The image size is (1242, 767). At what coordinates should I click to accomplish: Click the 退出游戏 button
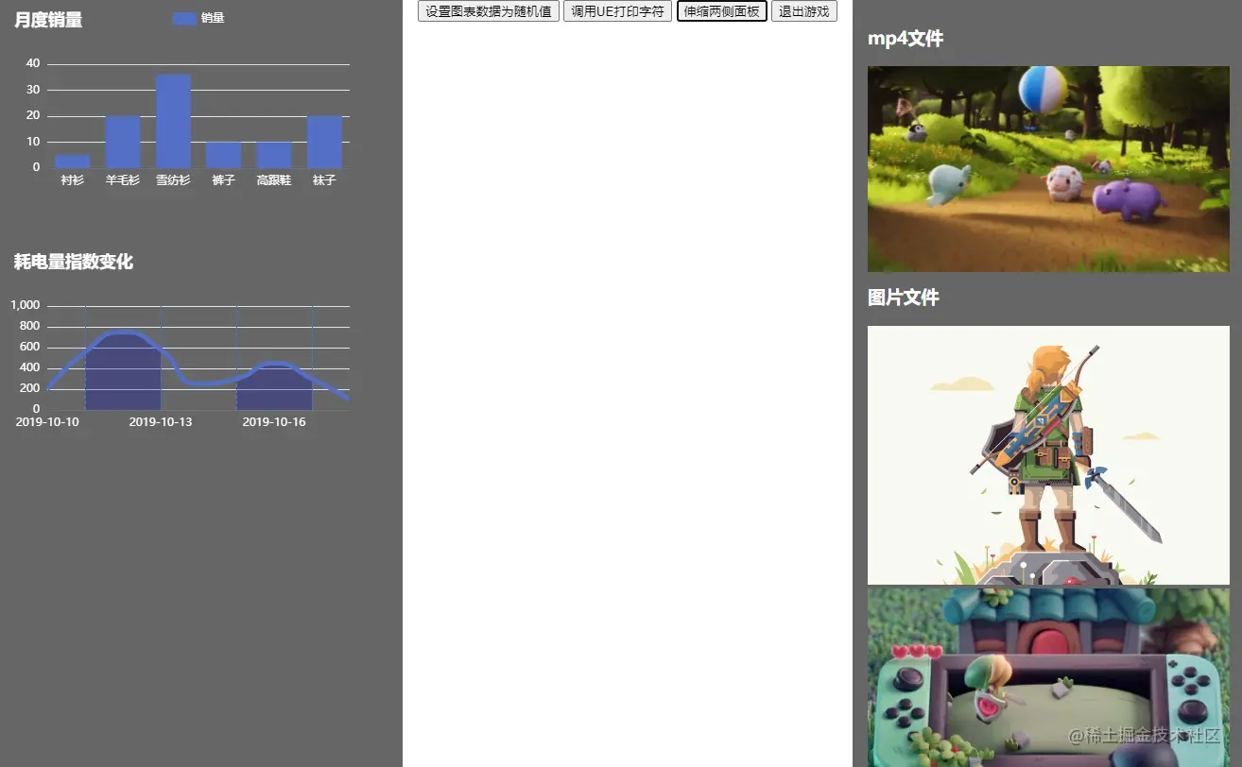pyautogui.click(x=804, y=11)
